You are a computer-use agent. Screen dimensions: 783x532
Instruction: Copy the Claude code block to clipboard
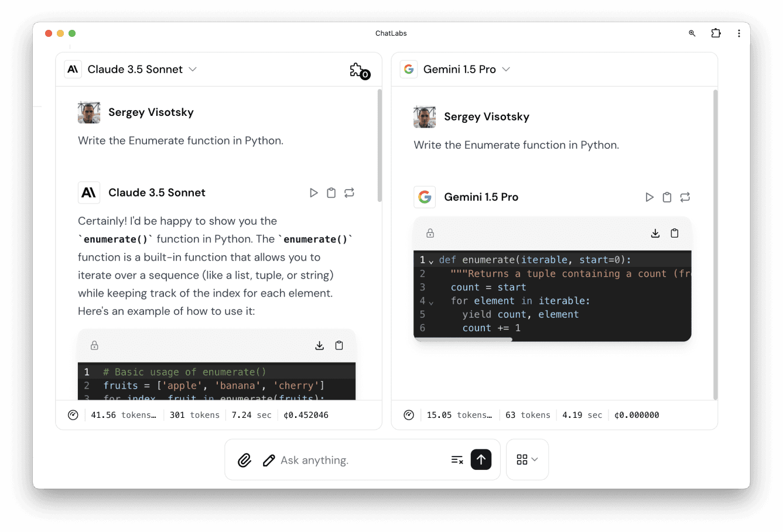pos(339,345)
